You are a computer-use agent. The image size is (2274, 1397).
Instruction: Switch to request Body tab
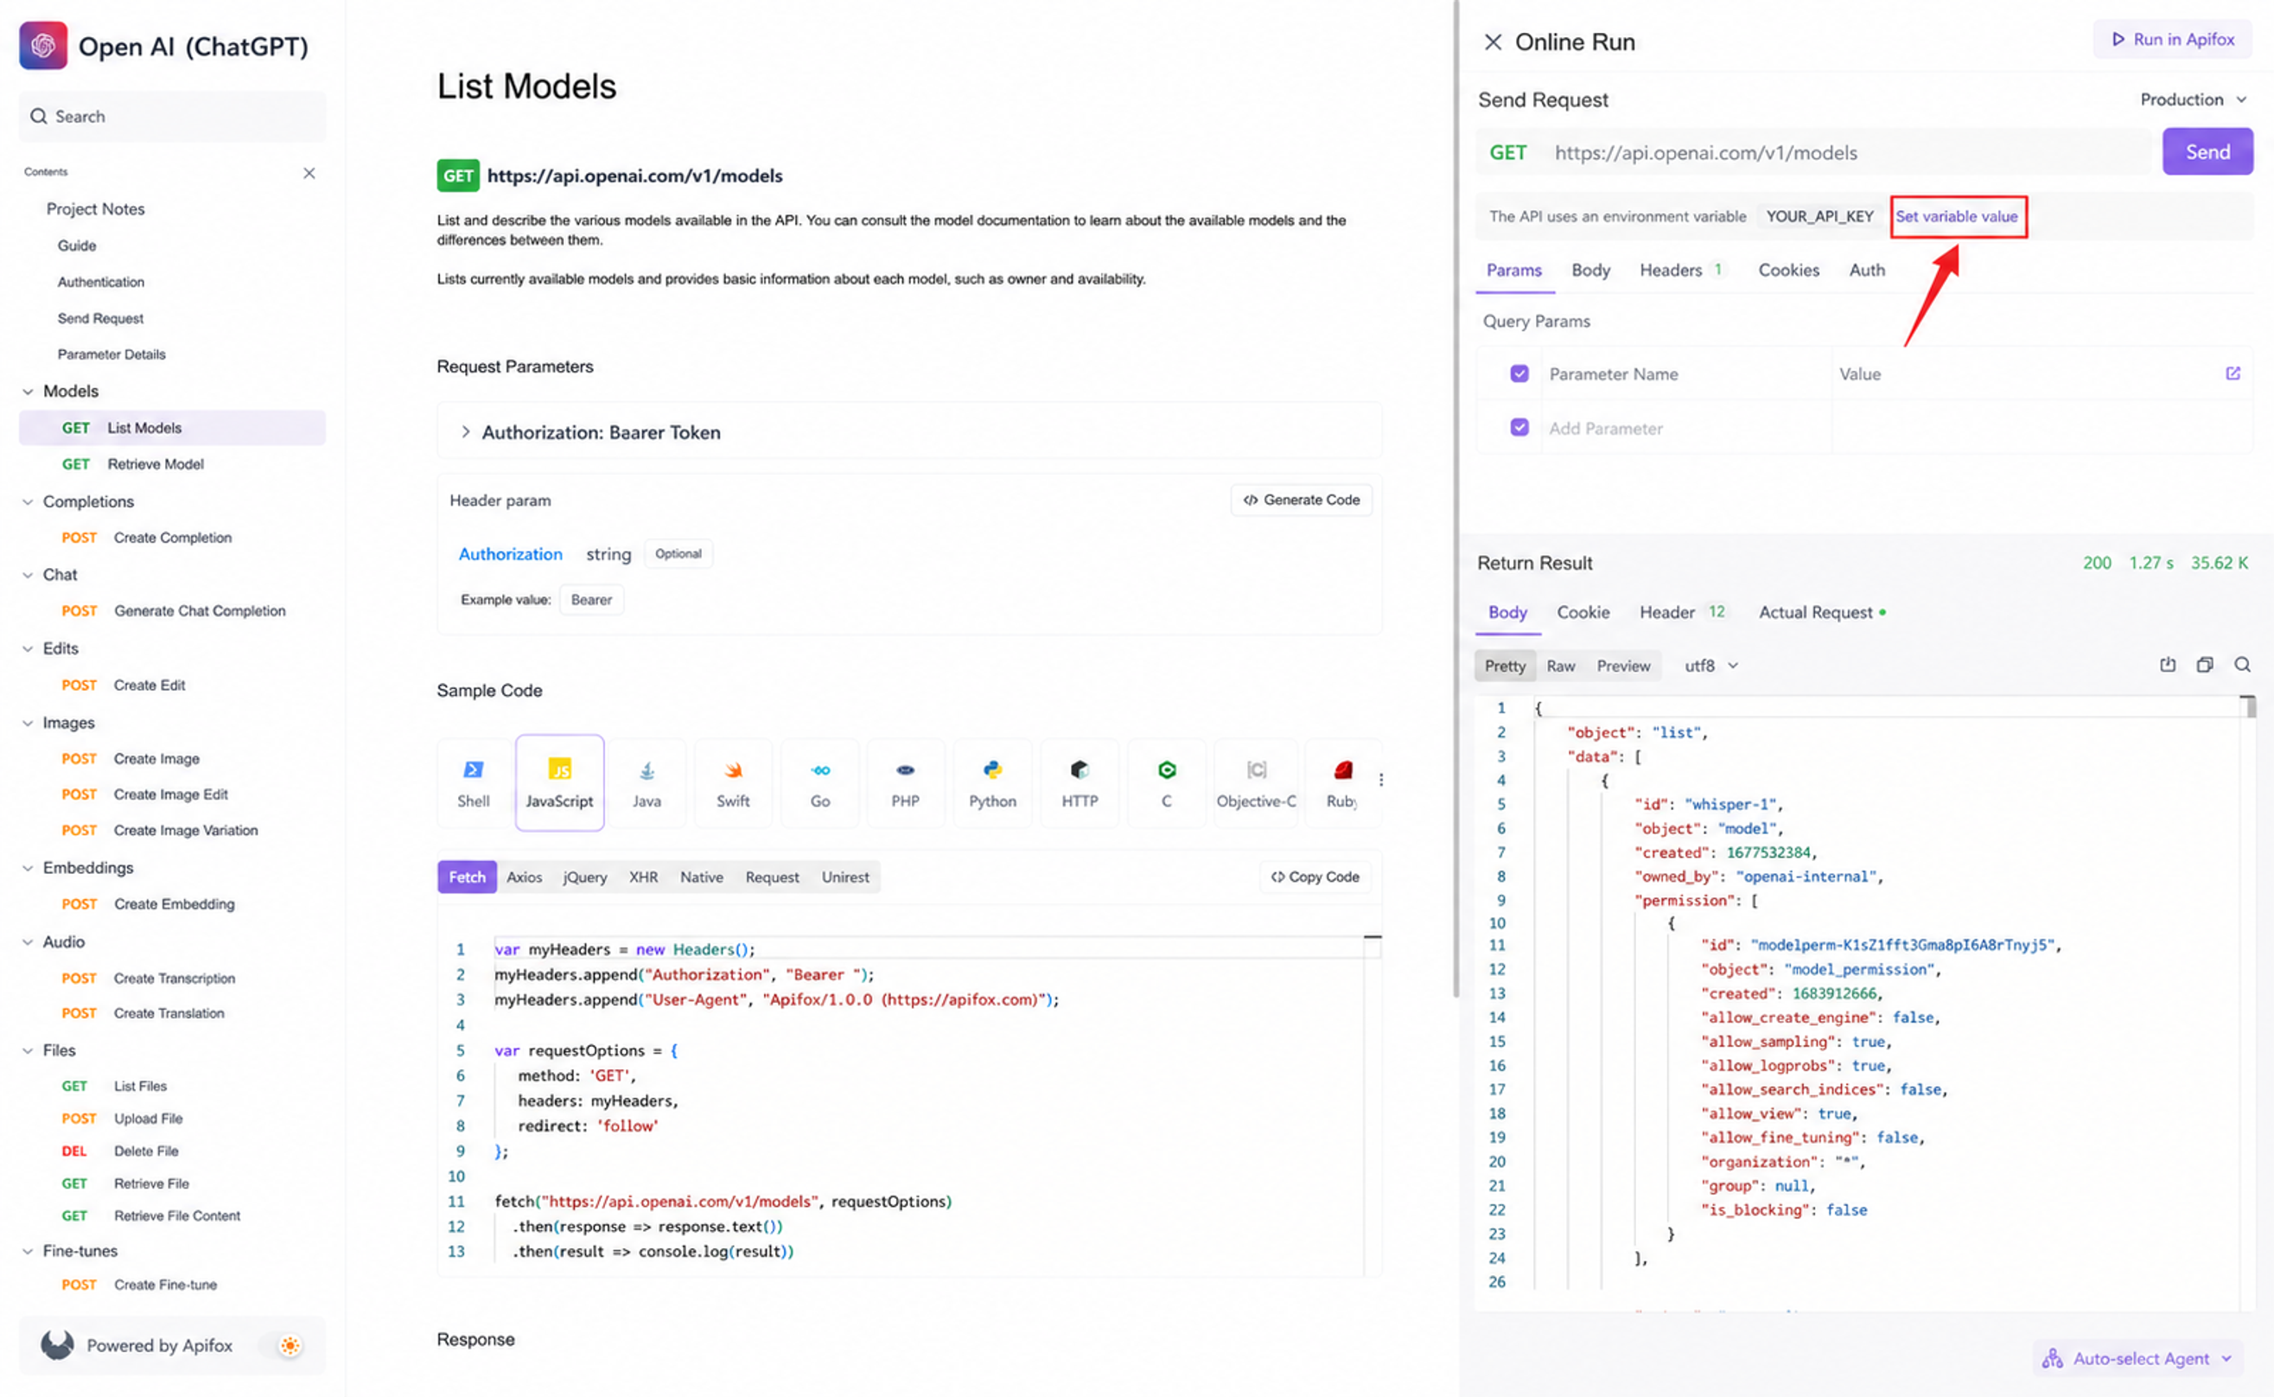(x=1590, y=270)
